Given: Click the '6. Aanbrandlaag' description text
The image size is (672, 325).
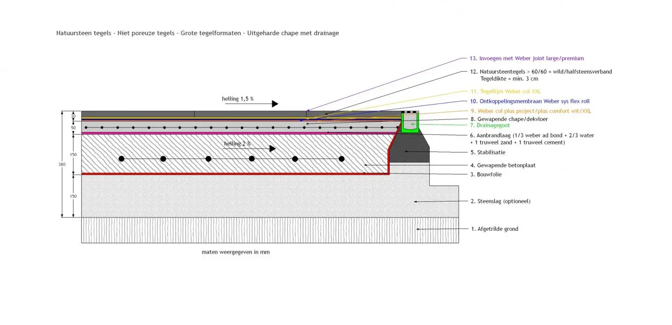Looking at the screenshot, I should (532, 136).
